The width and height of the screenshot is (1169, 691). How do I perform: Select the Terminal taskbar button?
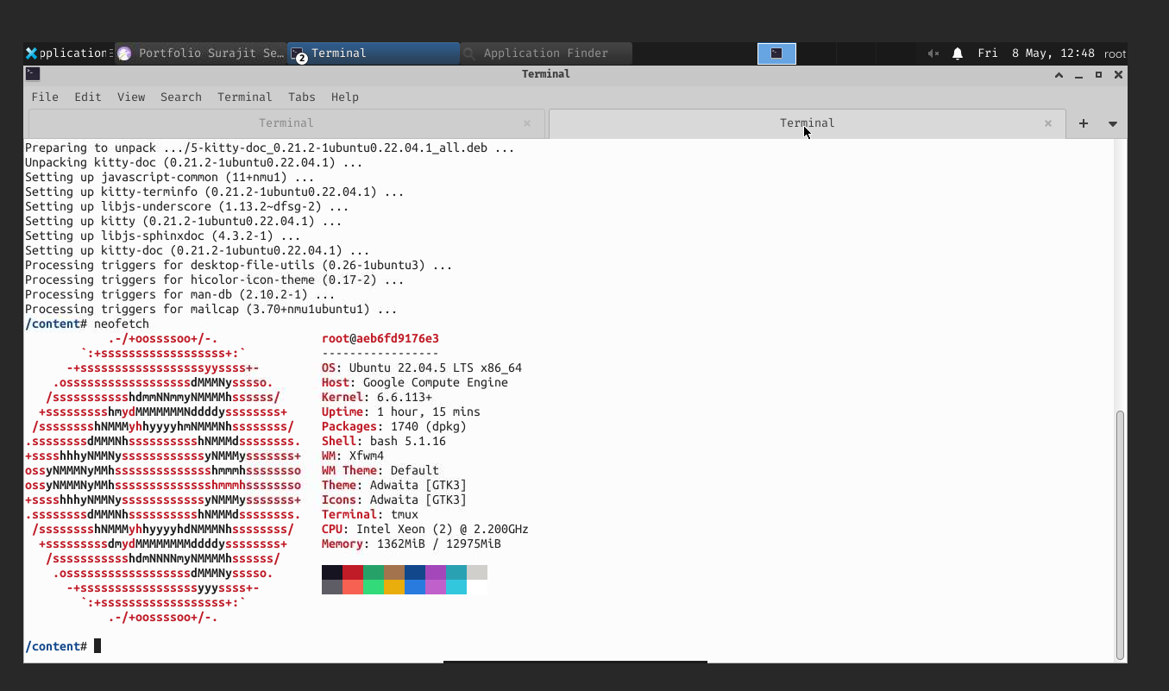(373, 53)
